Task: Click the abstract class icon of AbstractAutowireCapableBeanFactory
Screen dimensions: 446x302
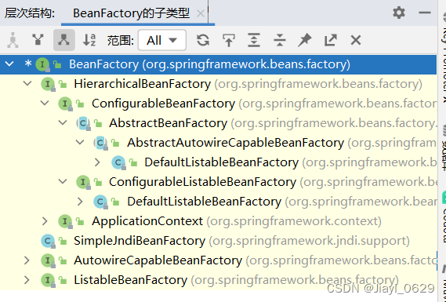Action: [x=100, y=143]
